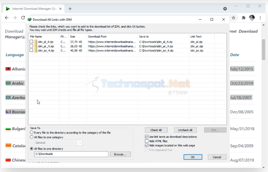The width and height of the screenshot is (268, 172).
Task: Click the Date column heading on the page
Action: (235, 55)
